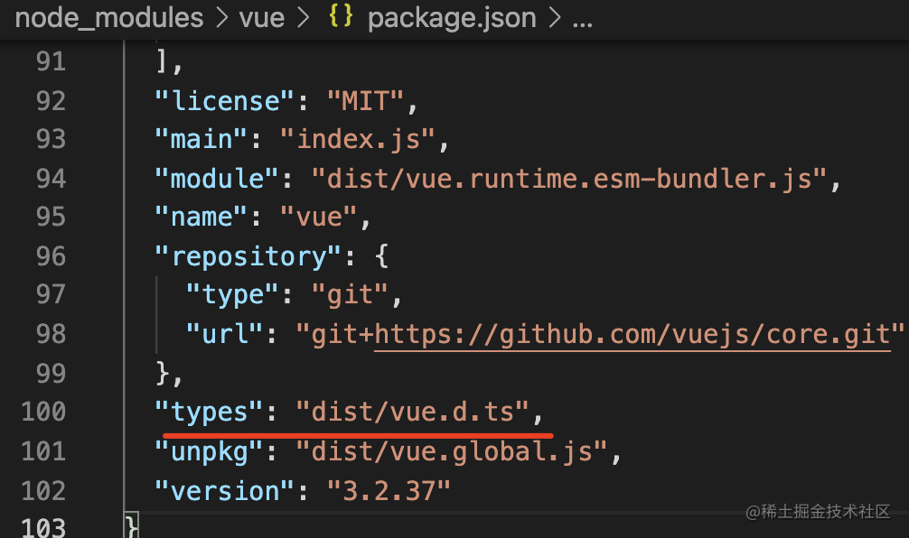909x538 pixels.
Task: Click the closing brace on line 103
Action: tap(132, 526)
